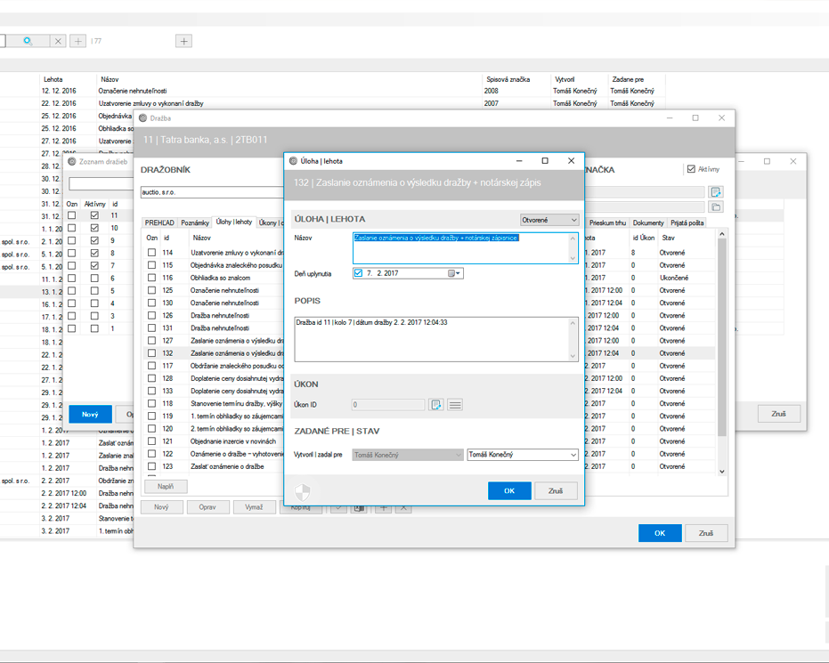Select task row 121 Objednanie inzercie v novinách
This screenshot has width=829, height=663.
pyautogui.click(x=215, y=441)
